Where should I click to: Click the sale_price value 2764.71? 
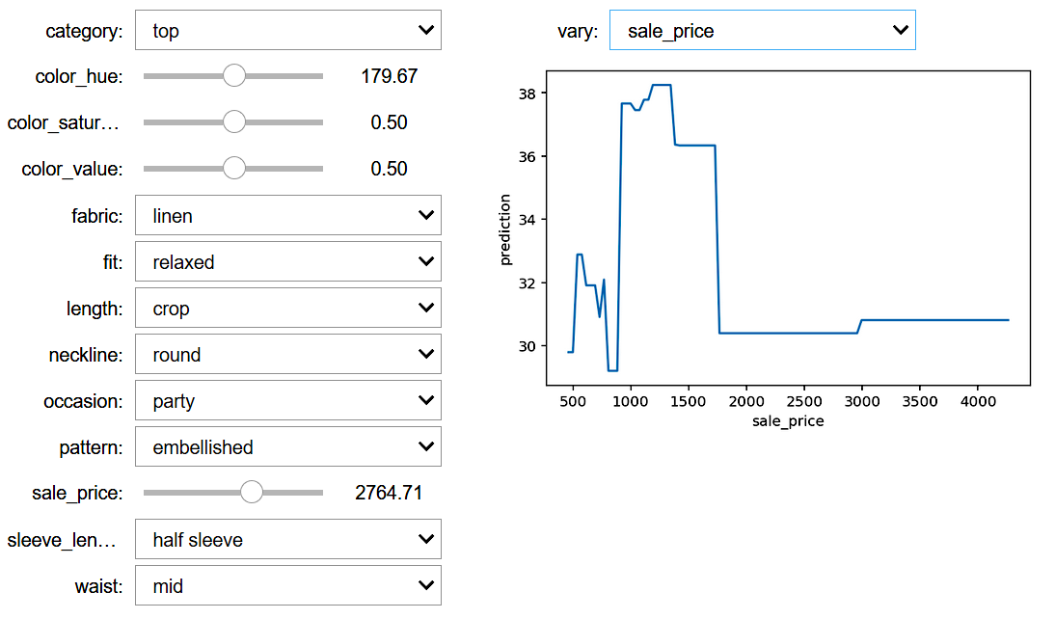[389, 493]
